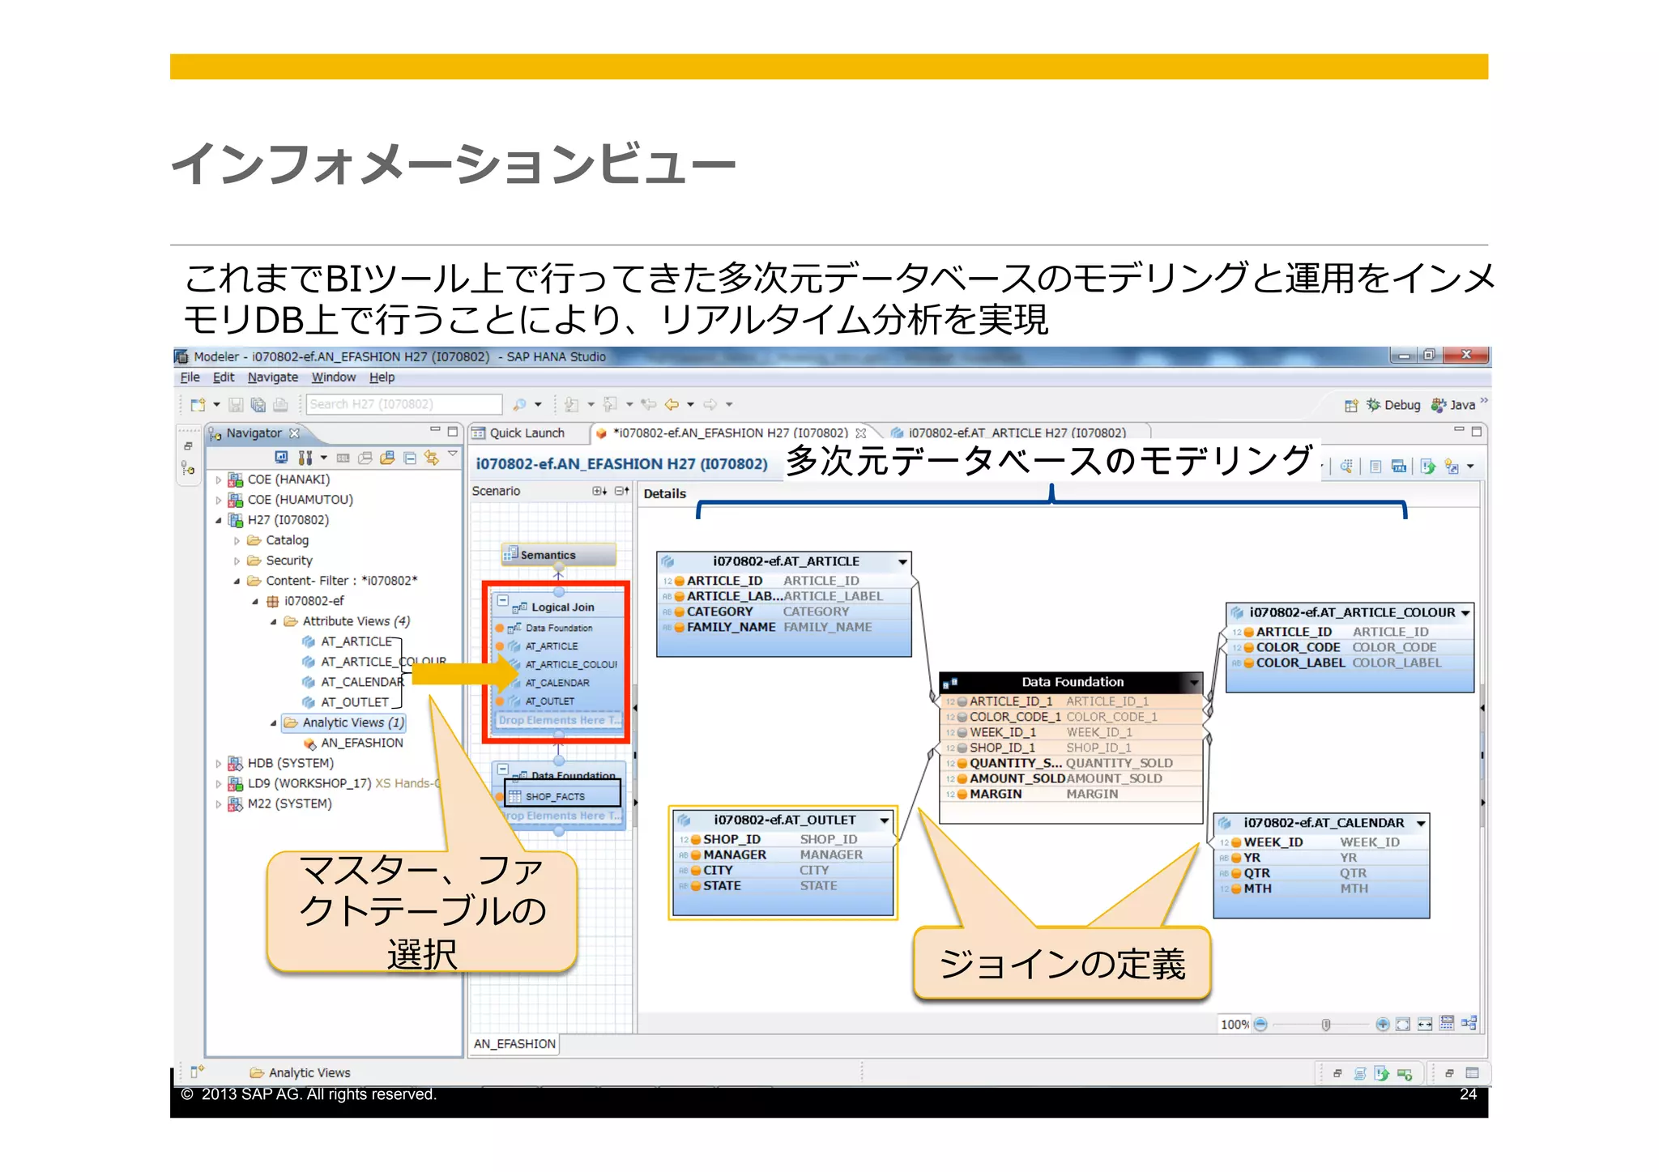Collapse the Data Foundation scenario node
The image size is (1659, 1172).
tap(503, 769)
